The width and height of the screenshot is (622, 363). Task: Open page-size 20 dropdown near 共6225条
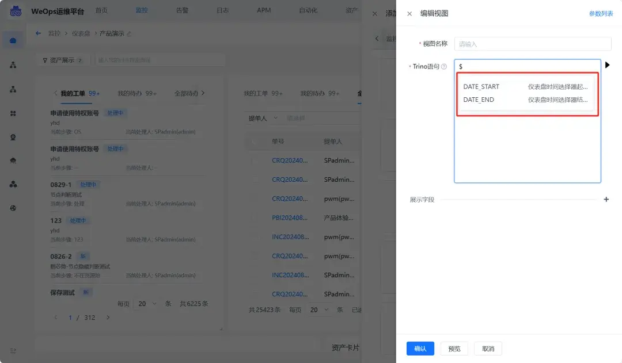tap(147, 304)
